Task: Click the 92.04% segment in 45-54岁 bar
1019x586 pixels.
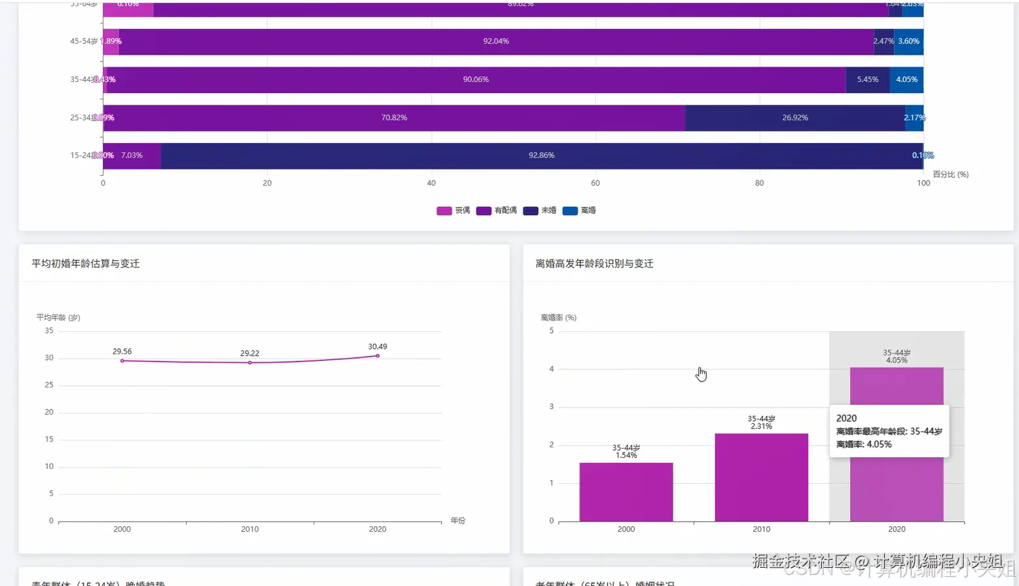Action: [496, 42]
